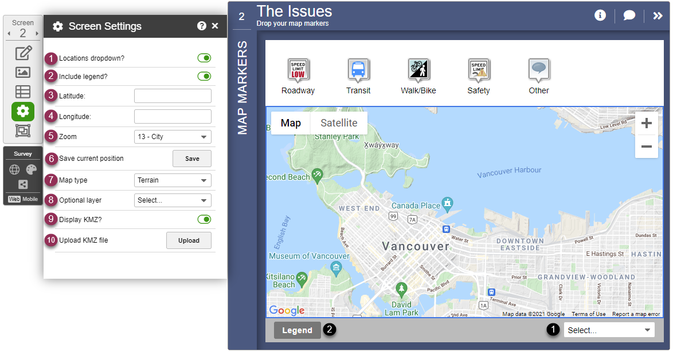Switch preview to Mobile mode
673x352 pixels.
coord(30,199)
